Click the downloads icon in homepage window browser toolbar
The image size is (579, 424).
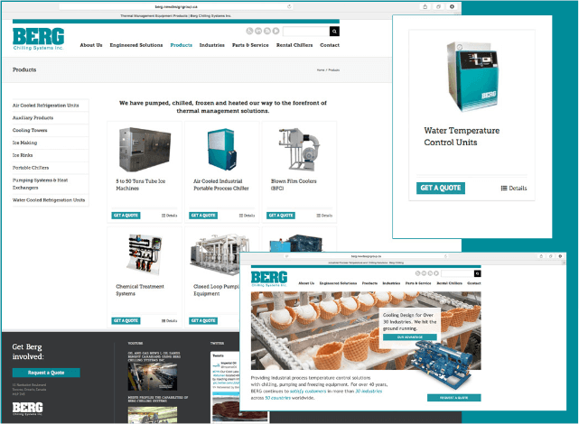(560, 256)
